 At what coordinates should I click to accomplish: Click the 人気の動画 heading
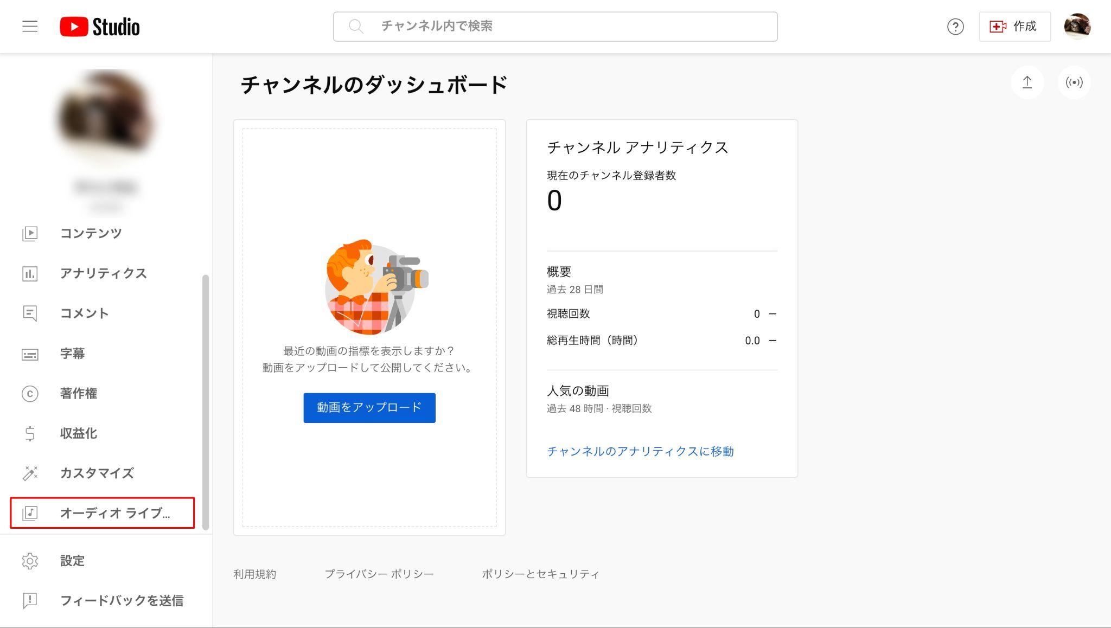(578, 390)
